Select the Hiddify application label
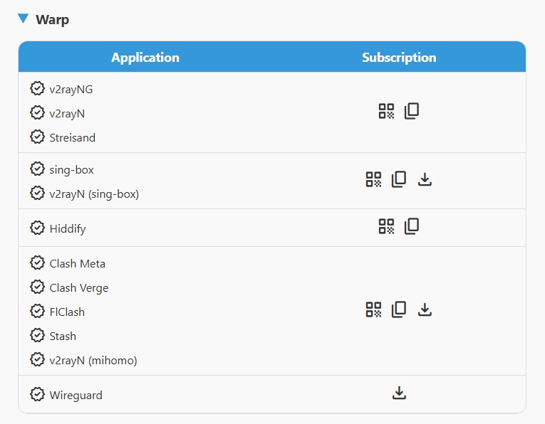Screen dimensions: 545x424 click(x=68, y=228)
